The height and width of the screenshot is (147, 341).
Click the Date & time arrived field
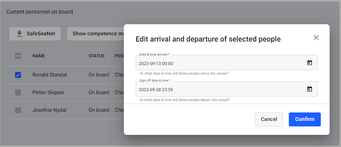click(227, 62)
